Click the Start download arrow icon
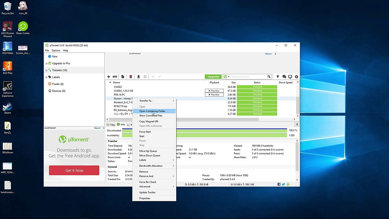Screen dimensions: 389x219 pyautogui.click(x=138, y=77)
